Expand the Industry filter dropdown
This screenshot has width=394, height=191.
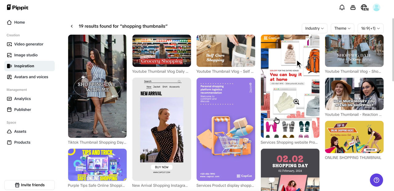tap(315, 28)
